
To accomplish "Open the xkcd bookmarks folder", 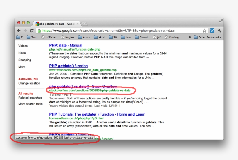I will [99, 37].
